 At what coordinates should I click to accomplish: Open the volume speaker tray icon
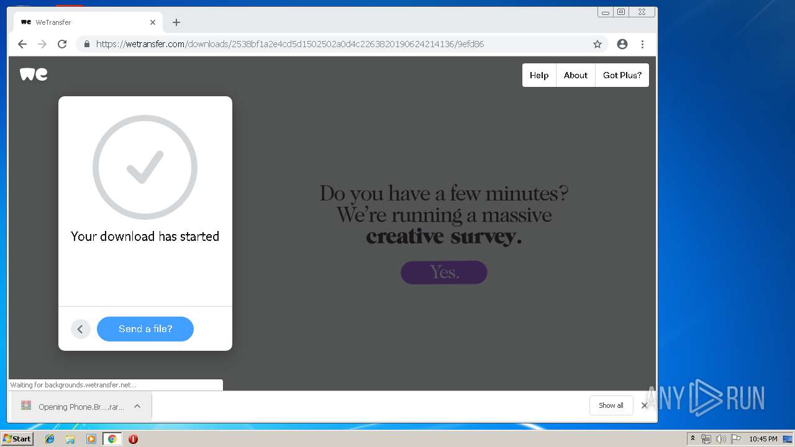tap(720, 439)
